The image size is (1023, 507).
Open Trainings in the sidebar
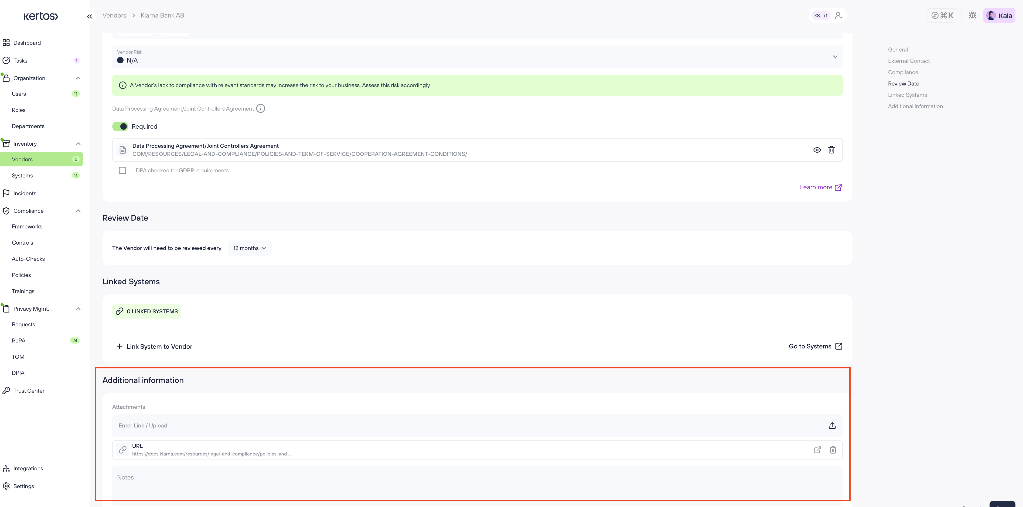coord(23,292)
